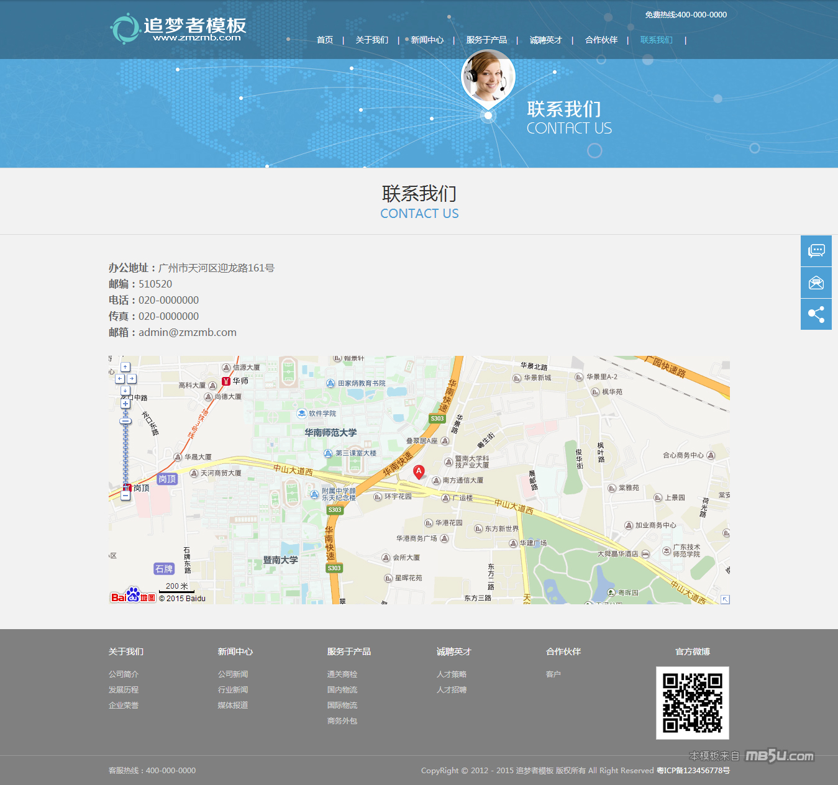Open the 首页 navigation menu item
The image size is (838, 785).
click(325, 40)
